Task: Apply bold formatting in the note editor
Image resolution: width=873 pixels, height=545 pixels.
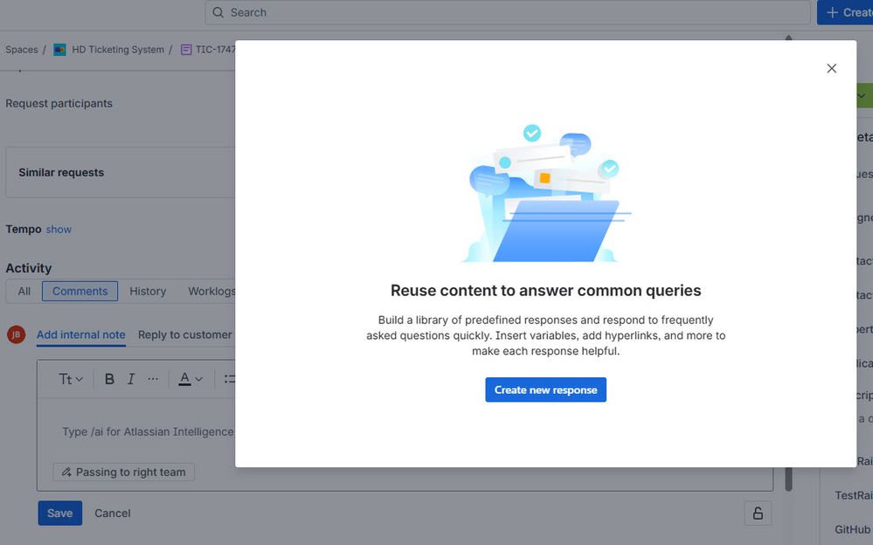Action: tap(108, 378)
